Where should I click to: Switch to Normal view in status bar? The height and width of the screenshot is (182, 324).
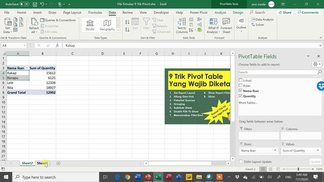pyautogui.click(x=263, y=169)
